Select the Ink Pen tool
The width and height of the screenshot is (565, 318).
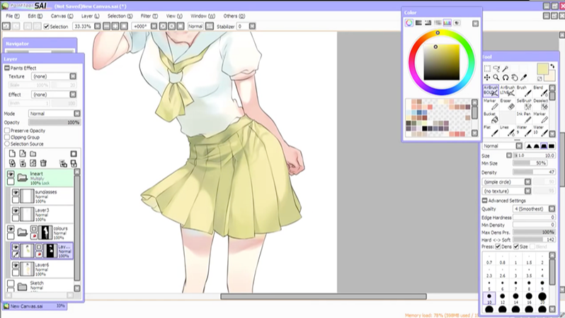524,117
